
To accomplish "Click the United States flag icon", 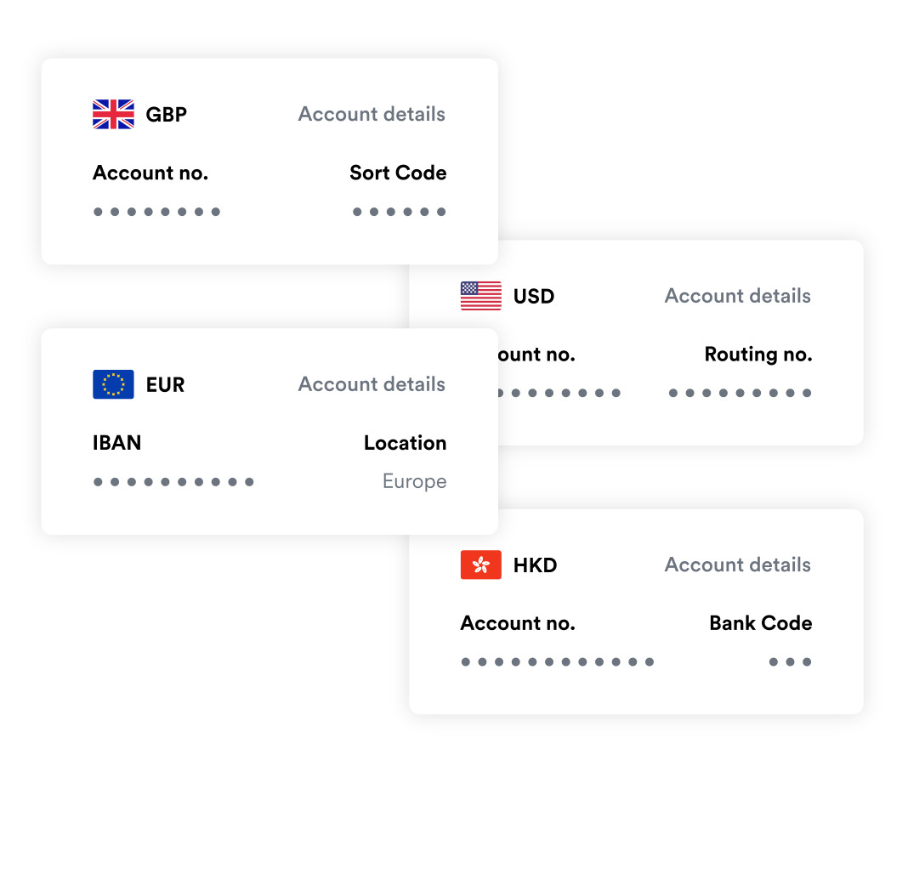I will point(481,296).
